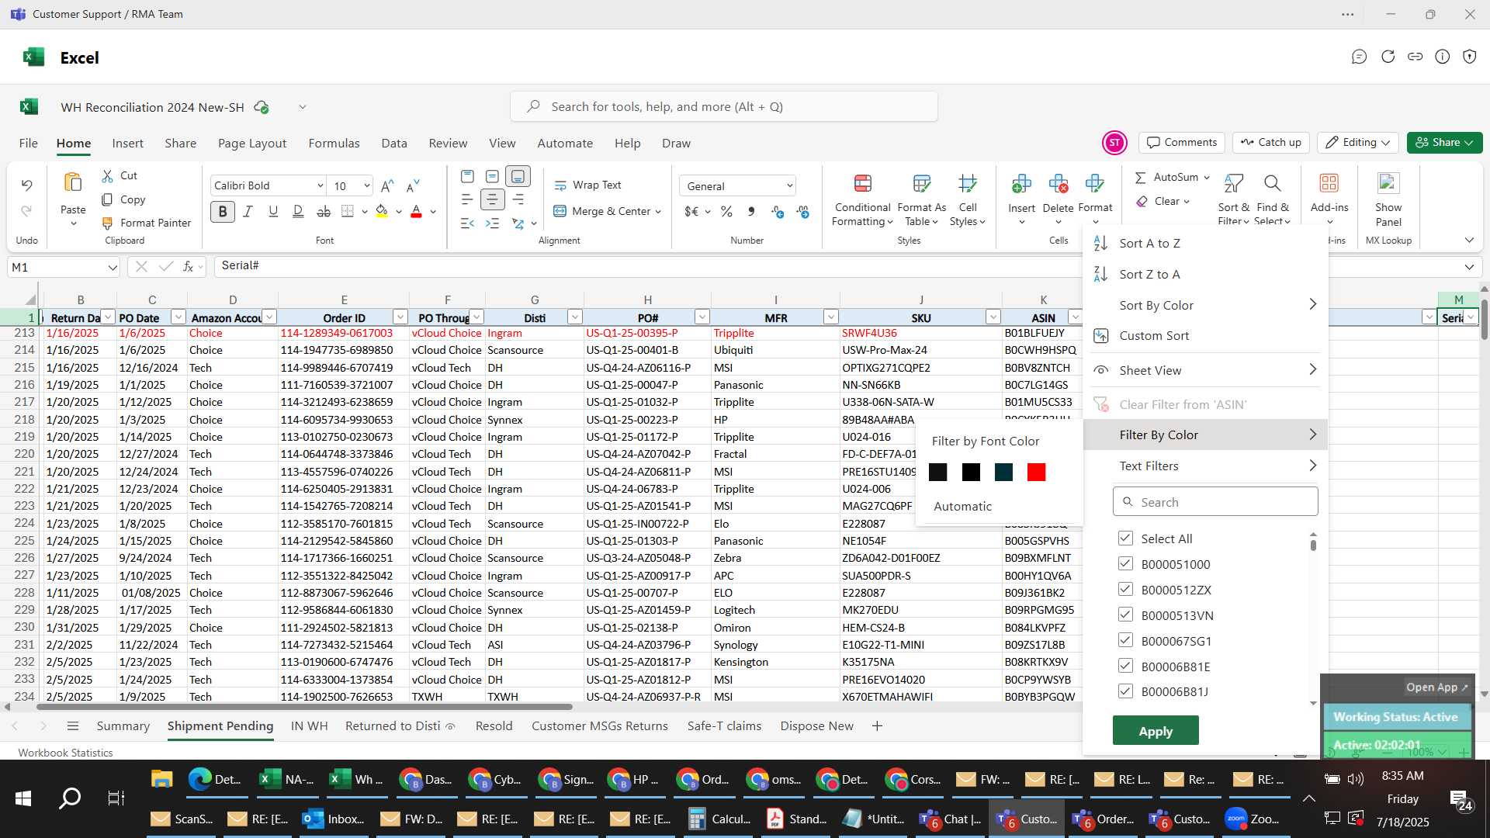The image size is (1490, 838).
Task: Open the Insert ribbon tab
Action: tap(127, 144)
